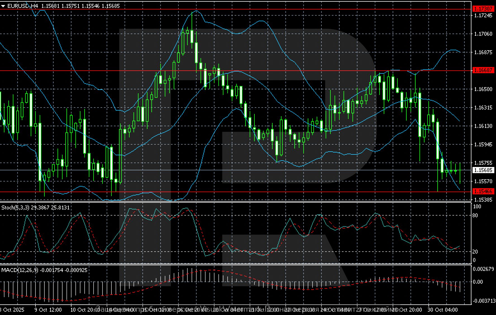The width and height of the screenshot is (496, 315).
Task: Click the red 1.15466 support price tag
Action: (x=483, y=191)
